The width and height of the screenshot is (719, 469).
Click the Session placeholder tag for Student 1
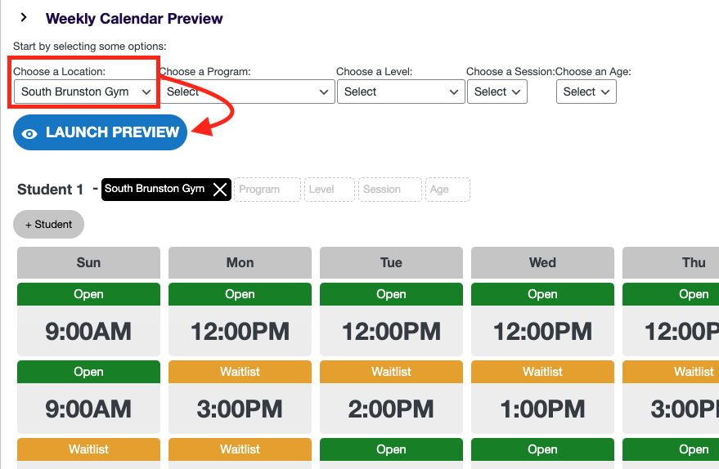tap(390, 190)
